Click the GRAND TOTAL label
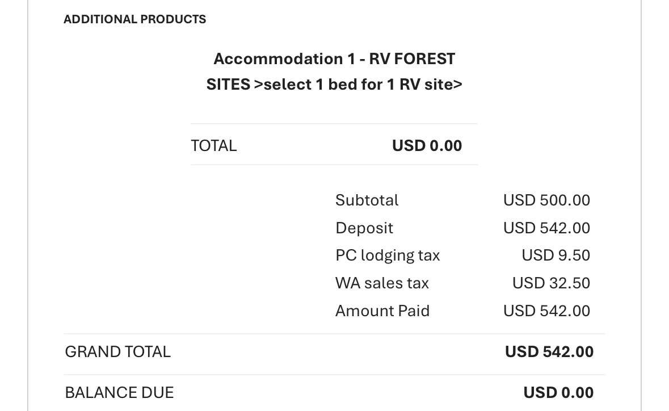The width and height of the screenshot is (669, 411). tap(117, 352)
